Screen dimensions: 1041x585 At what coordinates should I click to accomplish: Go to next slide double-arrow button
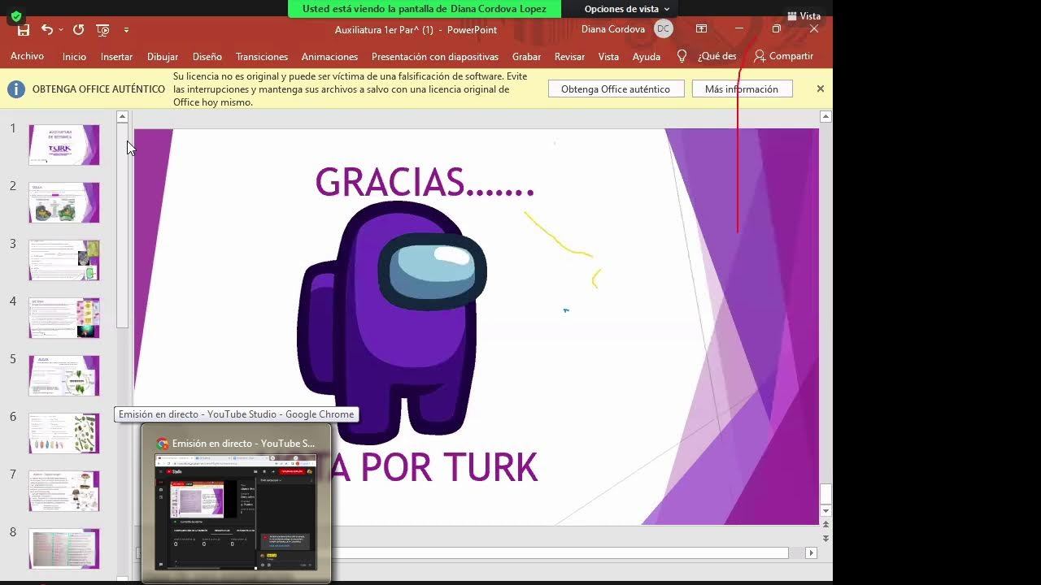click(825, 538)
